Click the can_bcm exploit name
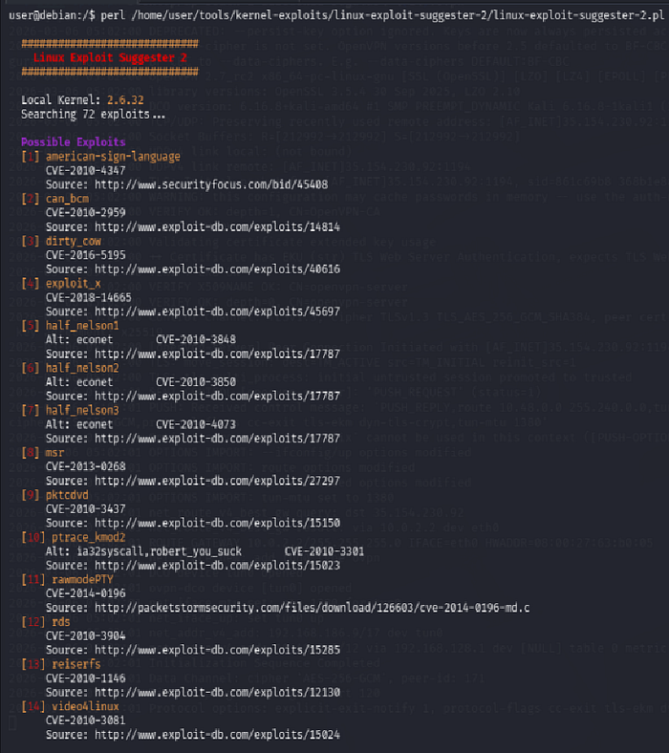 coord(67,199)
